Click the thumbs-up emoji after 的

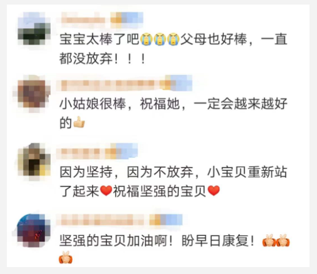[x=79, y=122]
